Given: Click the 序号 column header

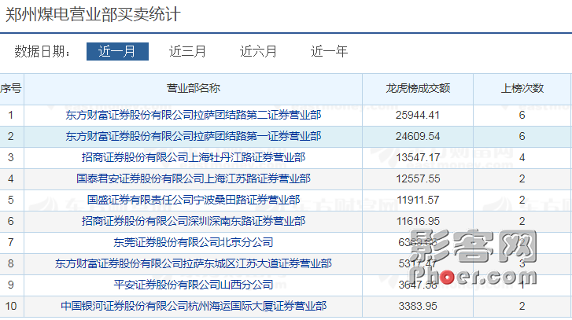Looking at the screenshot, I should point(11,88).
